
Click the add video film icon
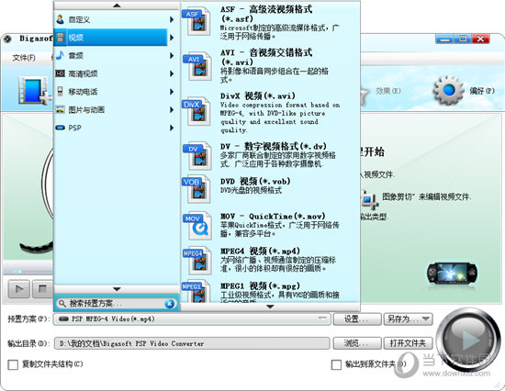point(35,91)
